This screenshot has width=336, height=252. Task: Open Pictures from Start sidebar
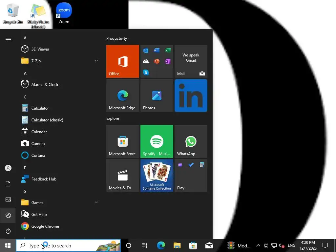pyautogui.click(x=8, y=199)
